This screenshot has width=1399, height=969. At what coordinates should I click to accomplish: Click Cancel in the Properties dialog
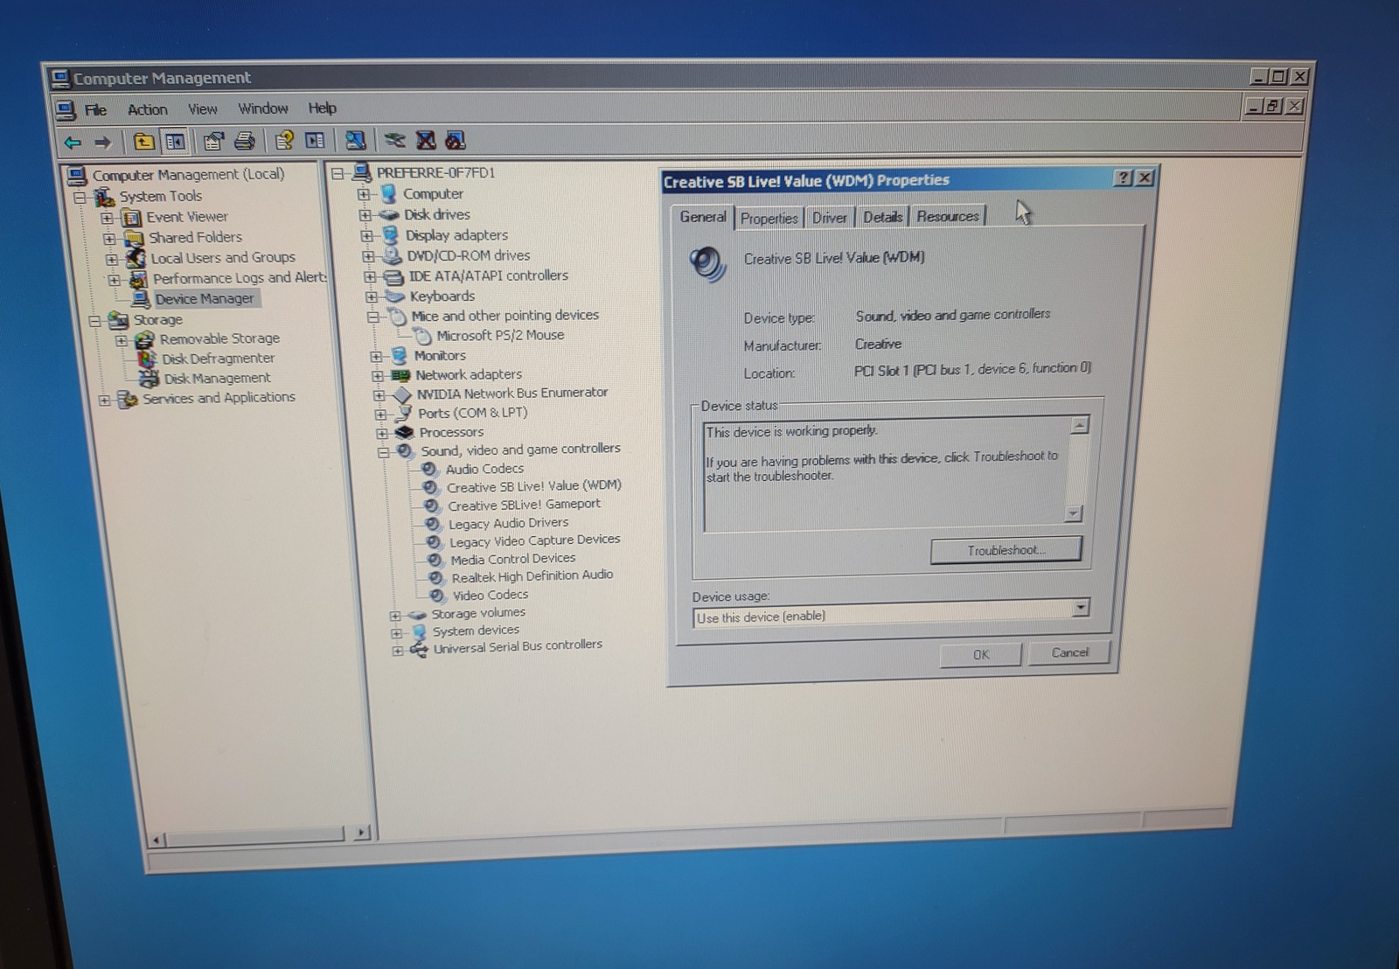coord(1069,652)
